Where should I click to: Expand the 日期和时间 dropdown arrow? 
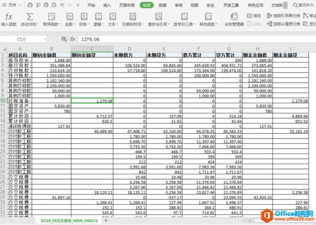tap(143, 24)
